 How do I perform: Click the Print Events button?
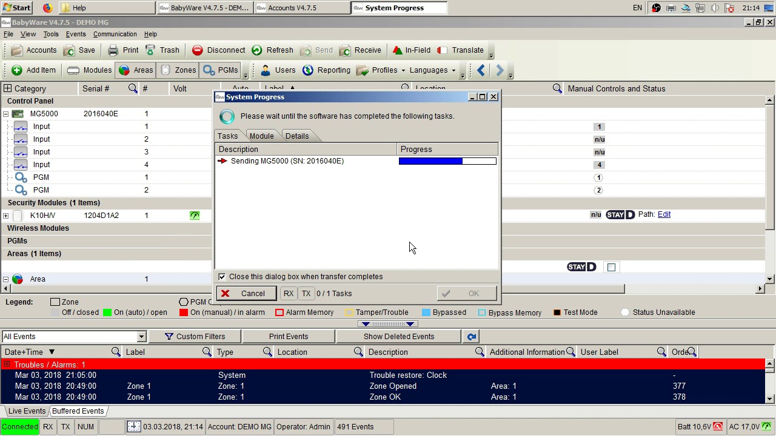pos(289,337)
